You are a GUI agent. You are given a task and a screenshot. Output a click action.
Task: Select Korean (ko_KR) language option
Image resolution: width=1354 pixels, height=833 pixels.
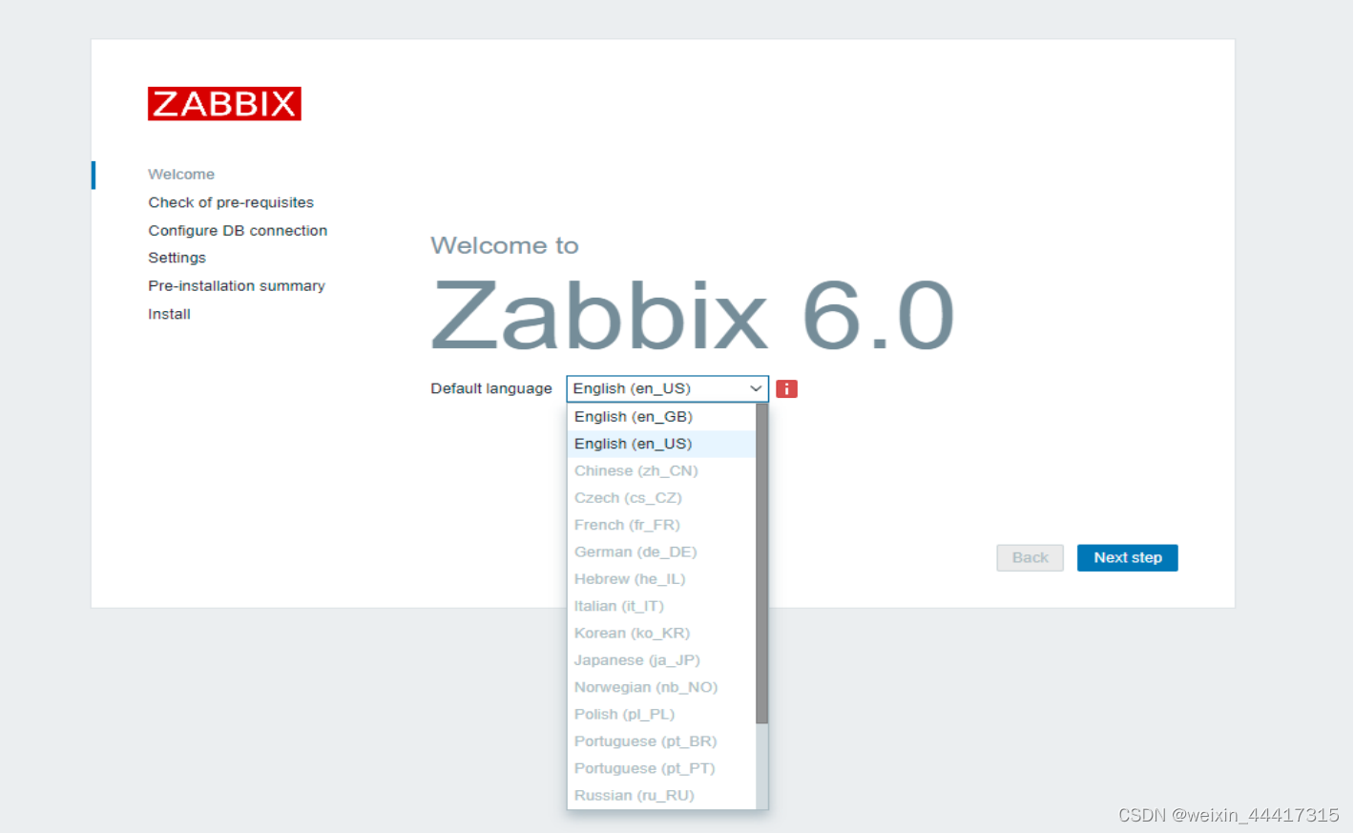pyautogui.click(x=632, y=633)
